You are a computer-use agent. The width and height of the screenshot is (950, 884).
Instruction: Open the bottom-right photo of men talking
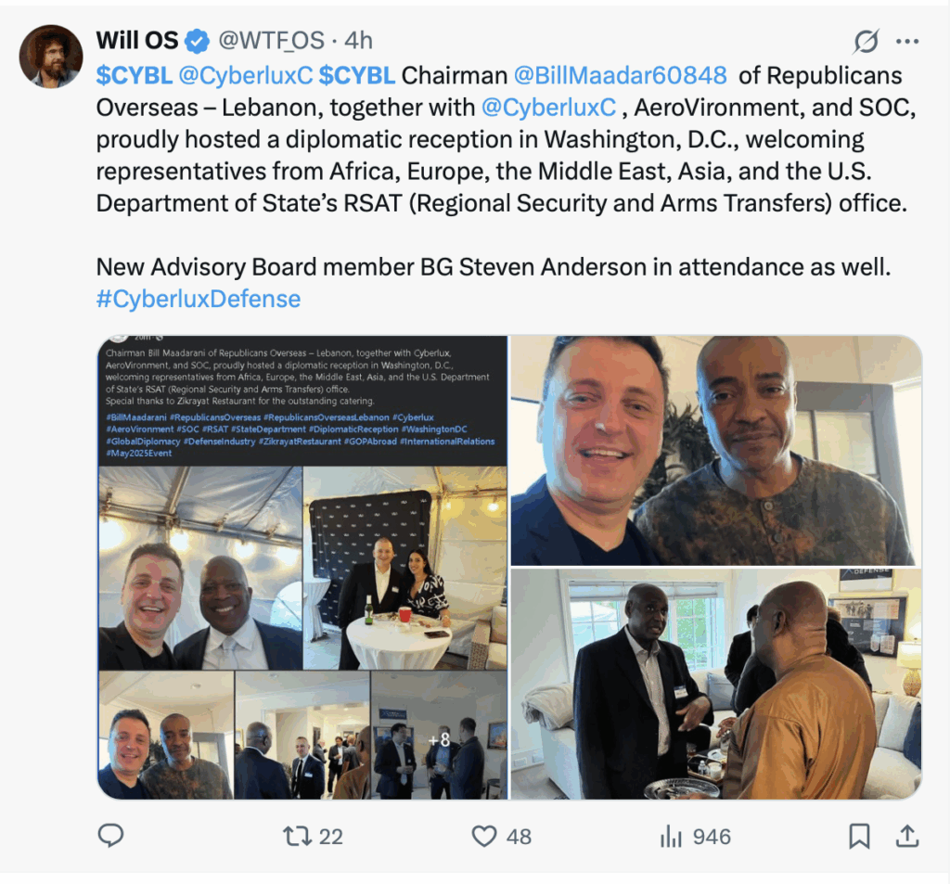tap(716, 684)
